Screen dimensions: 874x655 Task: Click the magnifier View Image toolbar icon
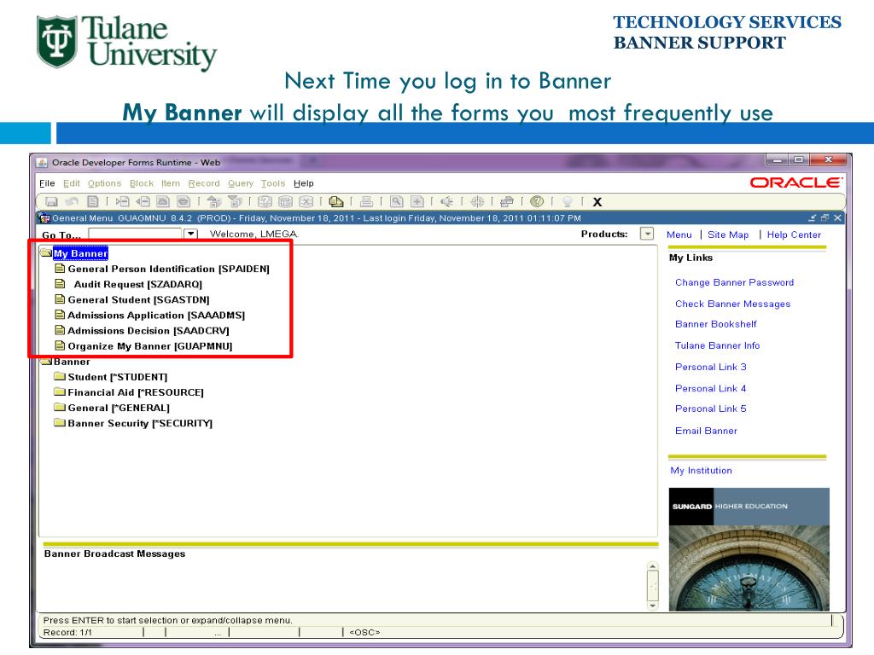click(x=396, y=201)
